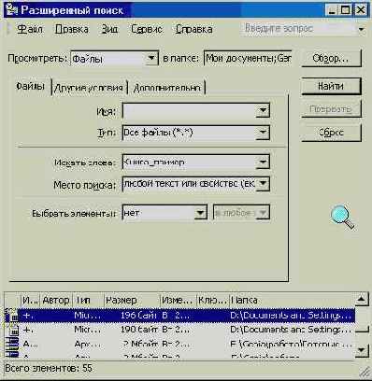Click the Автор column header
The image size is (372, 381).
pos(56,301)
